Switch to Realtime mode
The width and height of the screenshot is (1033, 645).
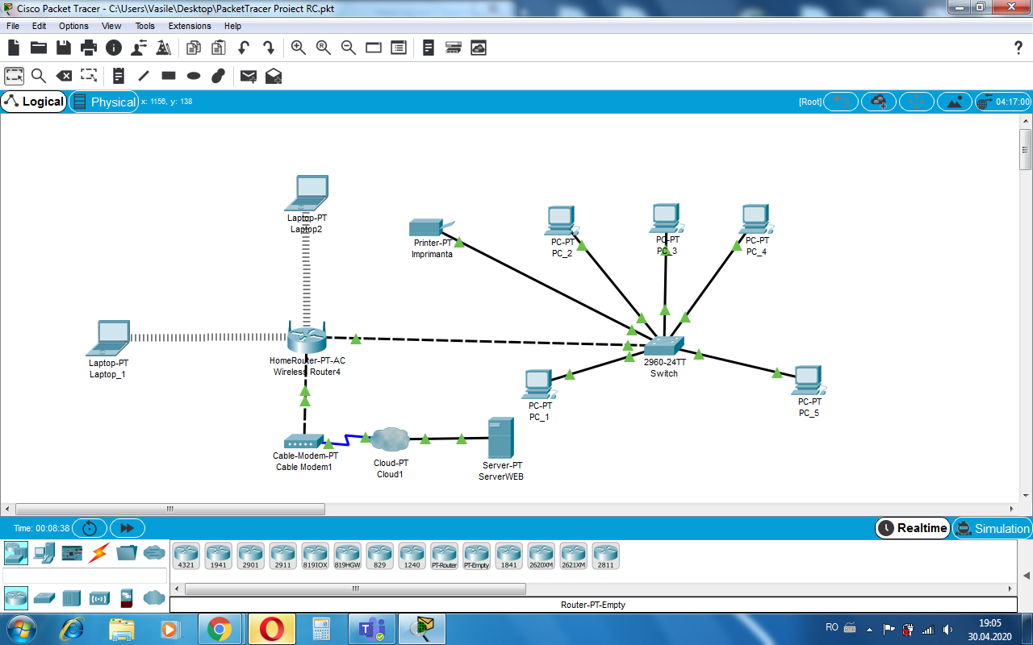coord(913,528)
